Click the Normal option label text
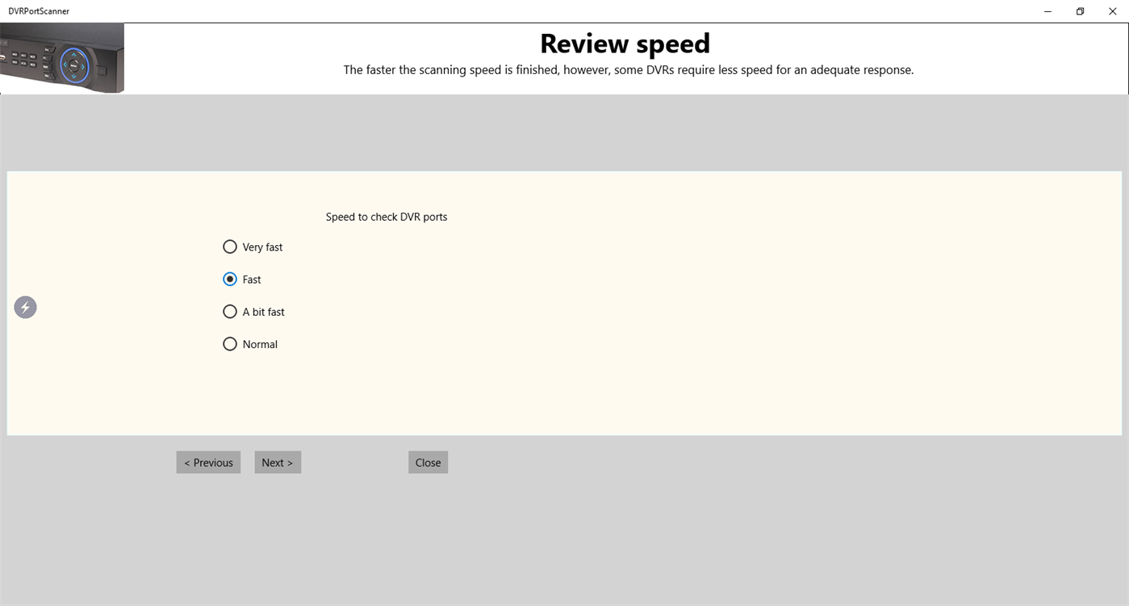This screenshot has height=606, width=1129. (260, 343)
